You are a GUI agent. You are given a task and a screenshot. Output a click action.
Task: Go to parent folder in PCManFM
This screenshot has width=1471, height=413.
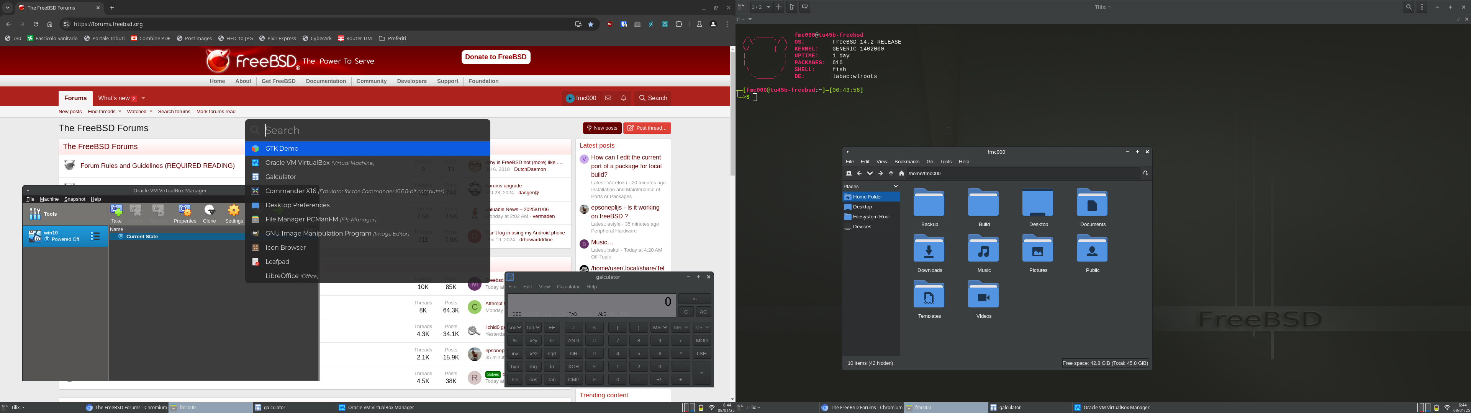tap(891, 173)
